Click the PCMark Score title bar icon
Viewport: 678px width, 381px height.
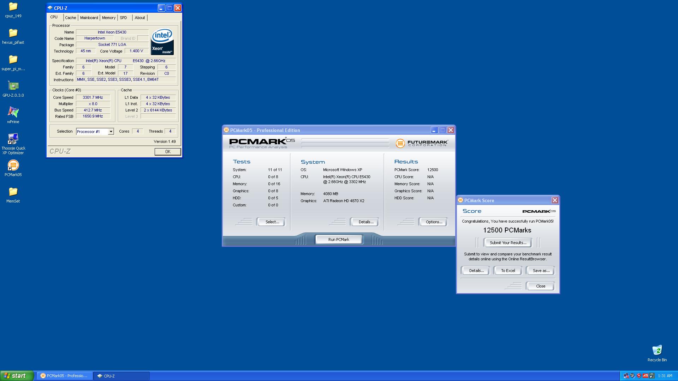click(460, 200)
